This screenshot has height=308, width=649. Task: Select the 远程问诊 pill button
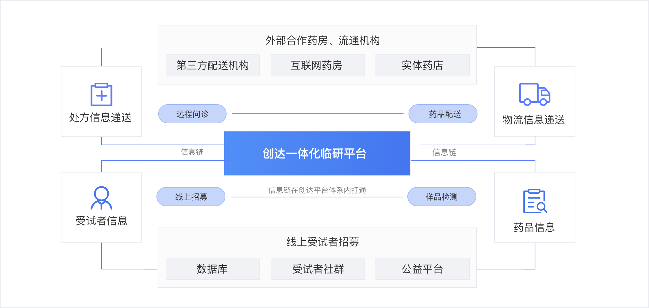pyautogui.click(x=192, y=114)
